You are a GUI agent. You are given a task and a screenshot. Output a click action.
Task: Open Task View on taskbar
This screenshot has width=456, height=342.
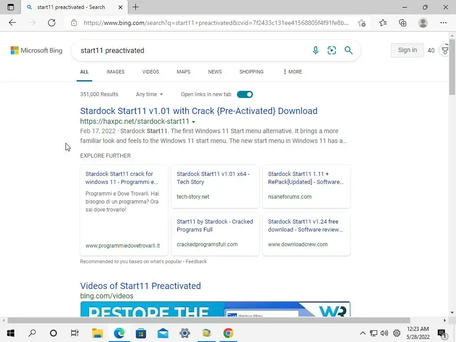point(75,333)
